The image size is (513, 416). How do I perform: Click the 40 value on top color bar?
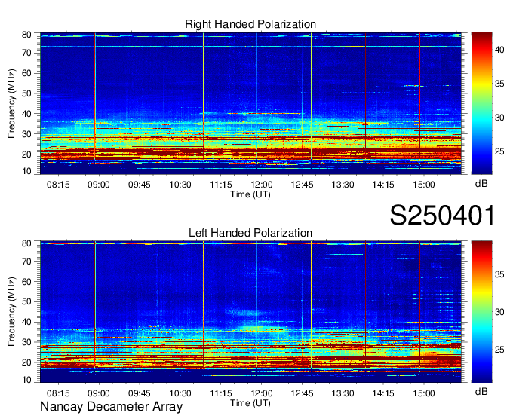point(499,50)
